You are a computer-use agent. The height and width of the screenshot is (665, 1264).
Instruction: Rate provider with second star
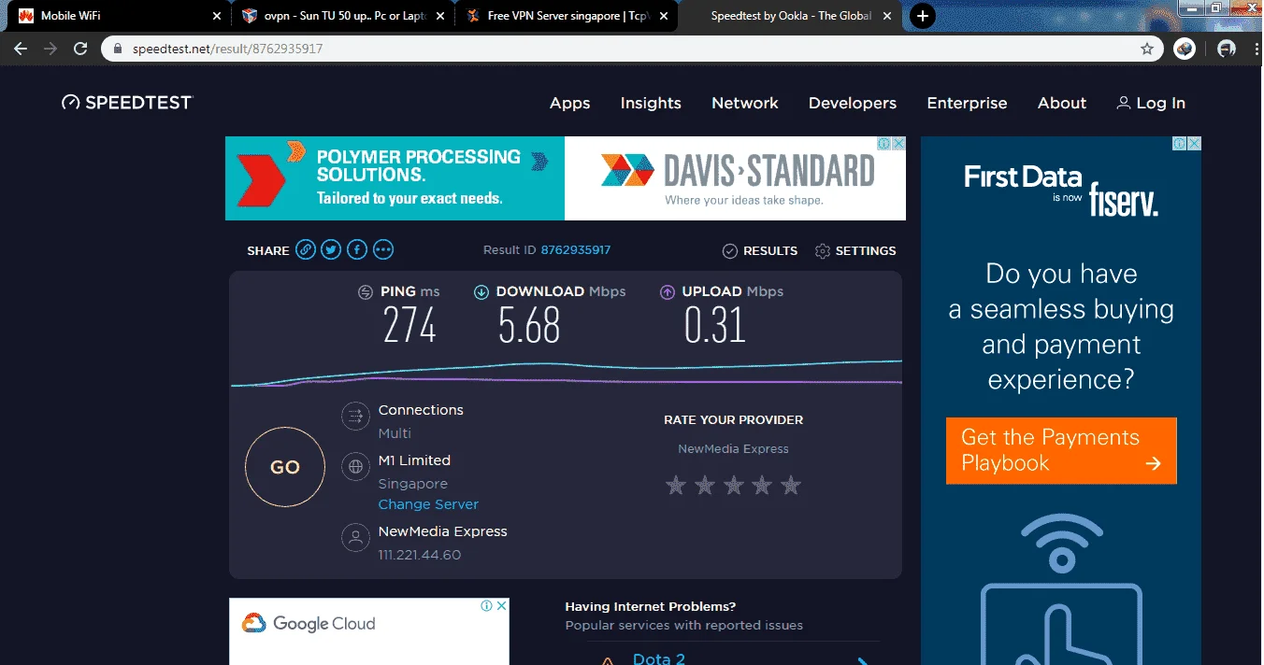pyautogui.click(x=705, y=485)
